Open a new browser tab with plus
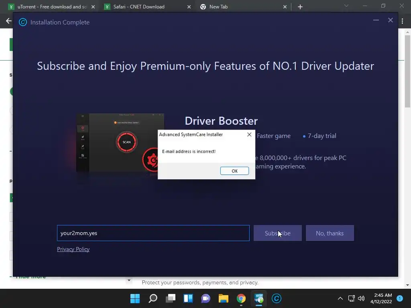The width and height of the screenshot is (411, 308). click(300, 7)
